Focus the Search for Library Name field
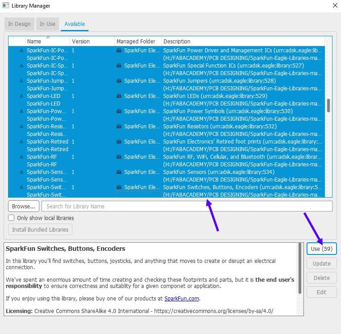 (x=187, y=206)
